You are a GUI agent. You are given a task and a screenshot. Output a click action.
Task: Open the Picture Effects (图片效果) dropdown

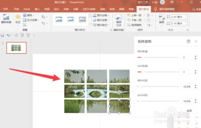click(101, 20)
